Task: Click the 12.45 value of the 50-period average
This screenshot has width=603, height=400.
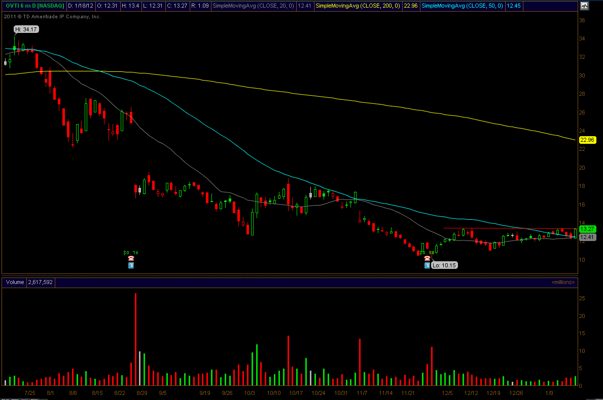Action: click(x=514, y=6)
